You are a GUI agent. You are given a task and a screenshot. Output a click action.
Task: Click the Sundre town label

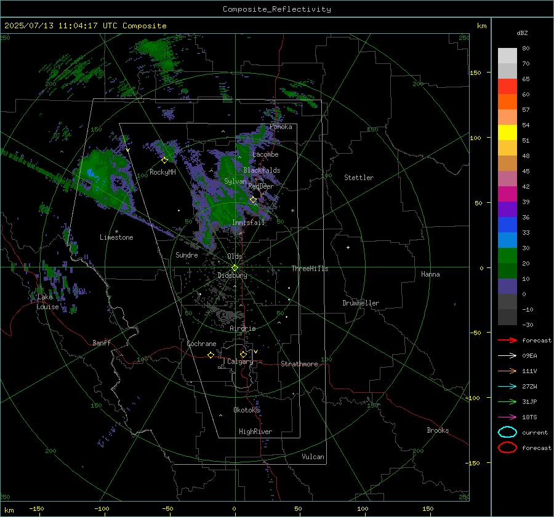click(187, 255)
